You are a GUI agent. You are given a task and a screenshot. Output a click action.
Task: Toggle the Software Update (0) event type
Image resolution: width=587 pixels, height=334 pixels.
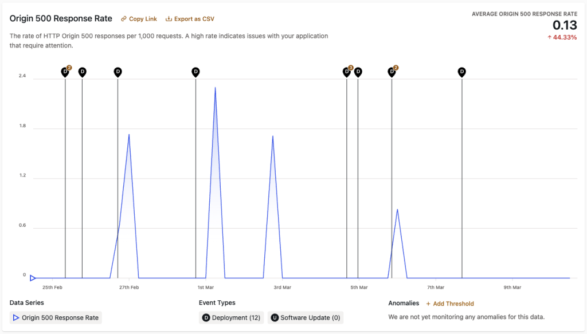click(305, 317)
